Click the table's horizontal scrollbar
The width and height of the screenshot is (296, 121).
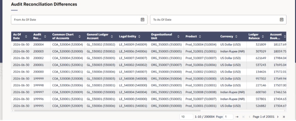tap(107, 111)
